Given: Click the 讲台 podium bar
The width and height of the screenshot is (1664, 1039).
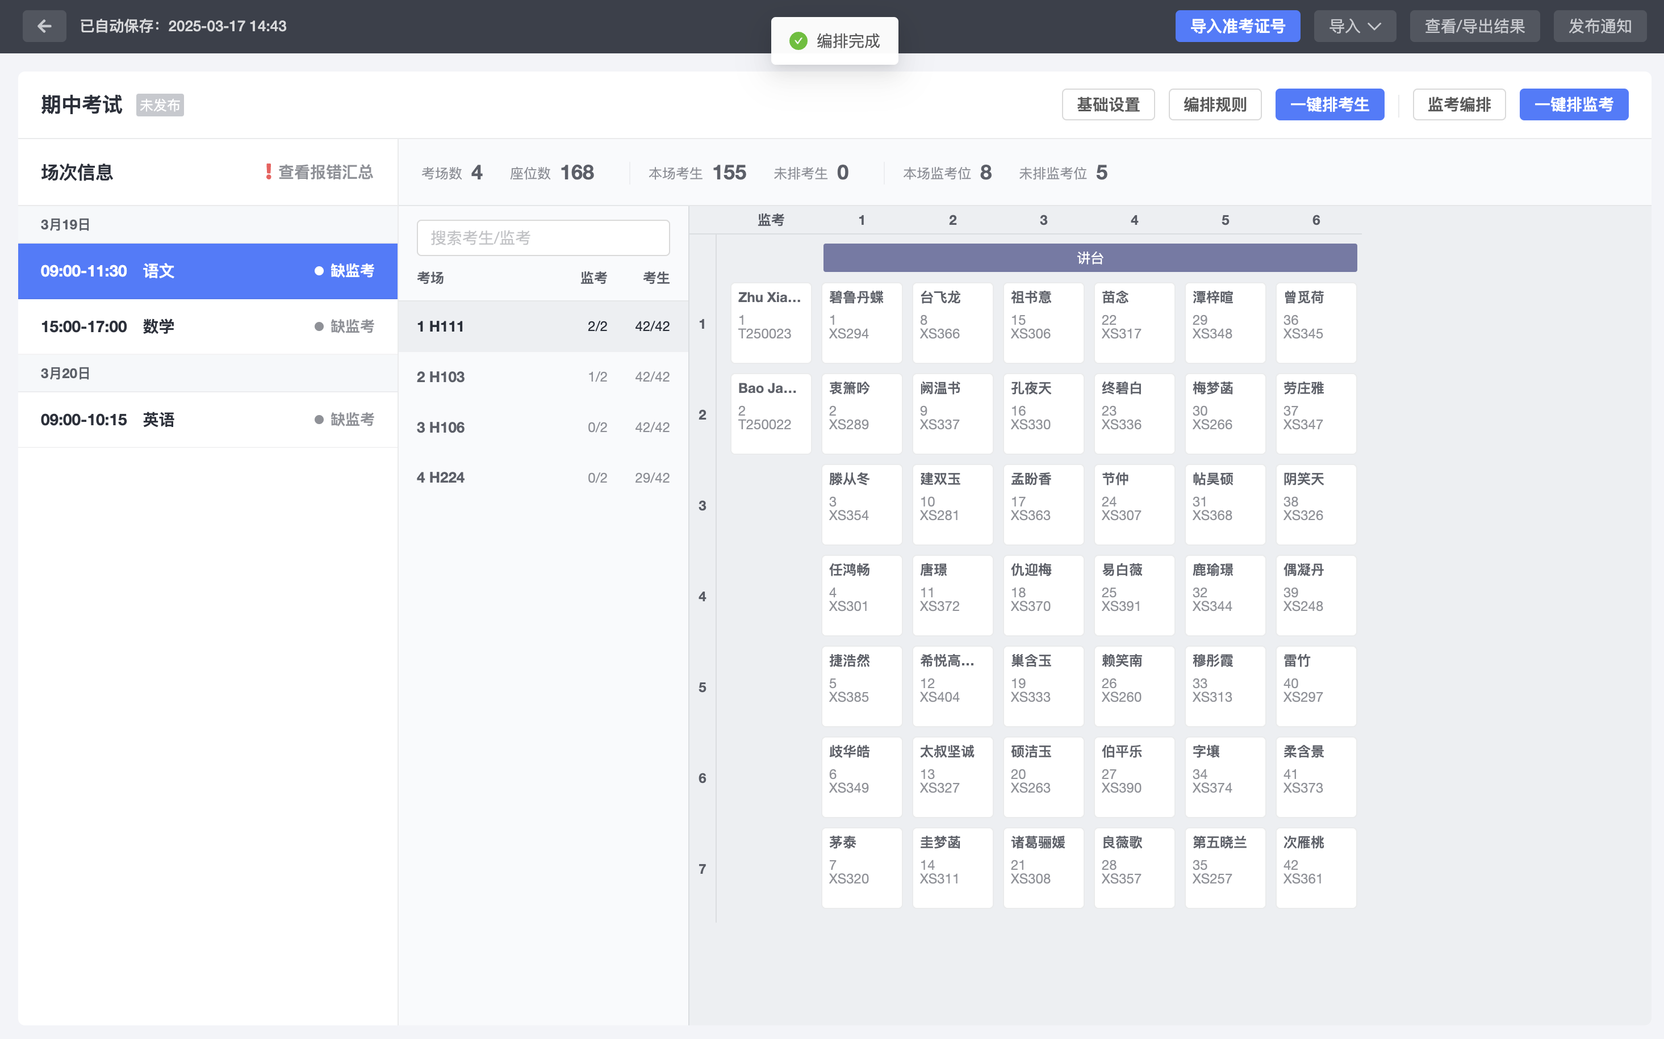Looking at the screenshot, I should pos(1089,258).
